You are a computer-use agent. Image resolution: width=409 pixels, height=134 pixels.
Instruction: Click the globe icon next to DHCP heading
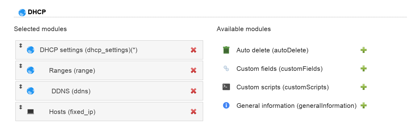(x=22, y=12)
